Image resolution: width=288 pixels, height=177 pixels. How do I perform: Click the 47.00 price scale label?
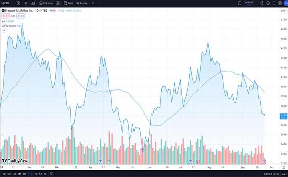tap(284, 20)
